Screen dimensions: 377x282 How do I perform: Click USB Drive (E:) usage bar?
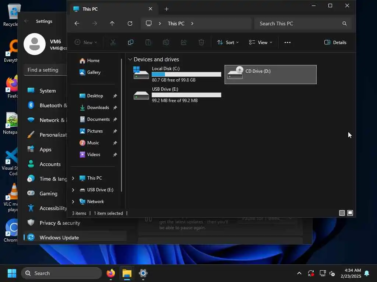[x=186, y=95]
